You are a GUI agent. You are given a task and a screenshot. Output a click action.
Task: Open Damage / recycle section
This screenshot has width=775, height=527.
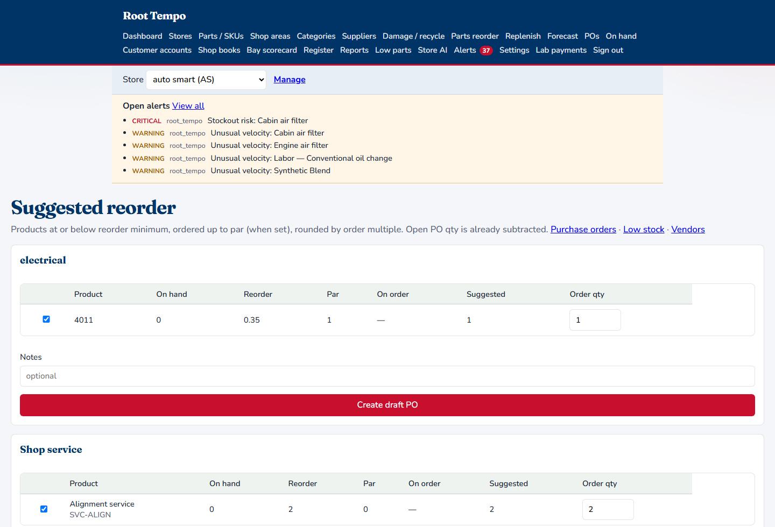pyautogui.click(x=414, y=36)
